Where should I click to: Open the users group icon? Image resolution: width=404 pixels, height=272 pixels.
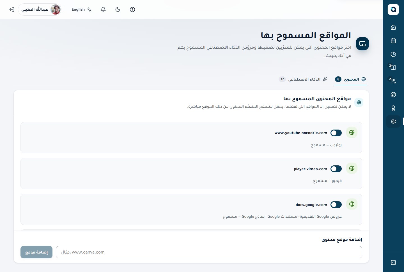point(393,81)
